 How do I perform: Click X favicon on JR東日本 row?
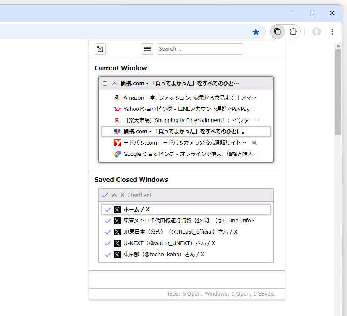point(117,232)
